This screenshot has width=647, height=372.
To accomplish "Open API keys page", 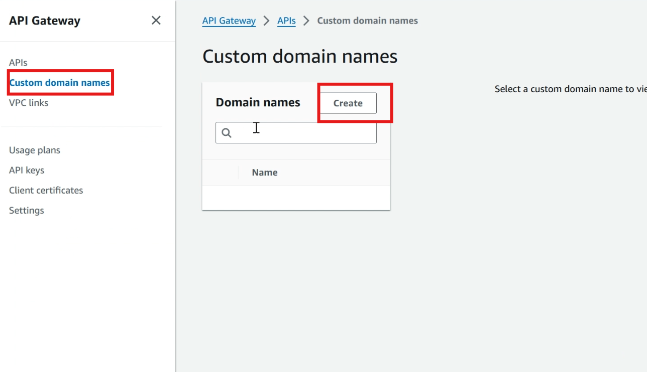I will pyautogui.click(x=27, y=170).
